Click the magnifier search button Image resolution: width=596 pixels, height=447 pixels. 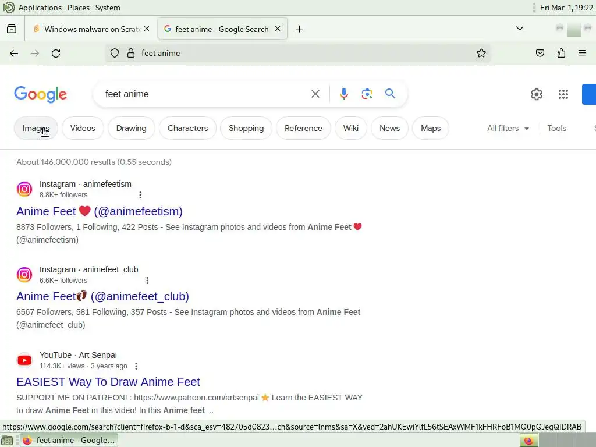coord(391,94)
